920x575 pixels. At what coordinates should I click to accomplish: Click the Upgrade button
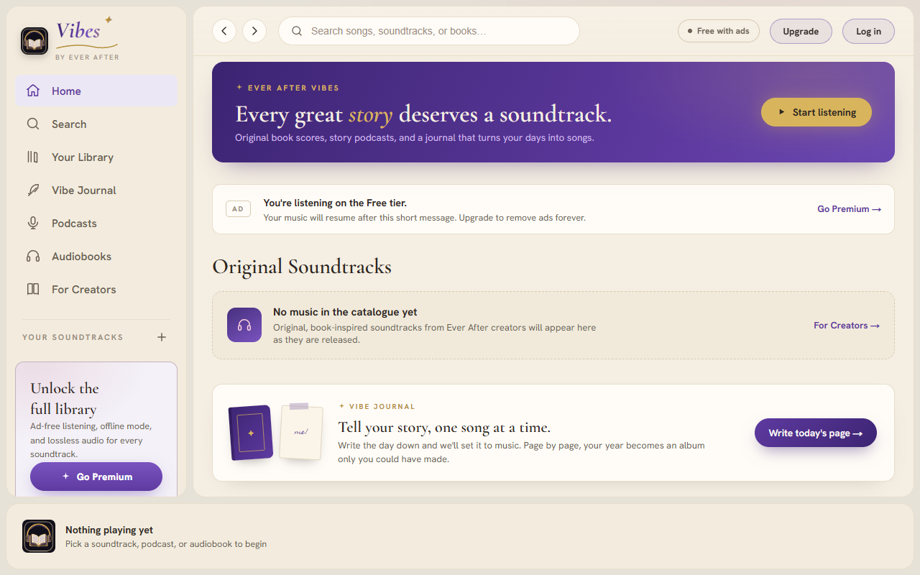[801, 31]
